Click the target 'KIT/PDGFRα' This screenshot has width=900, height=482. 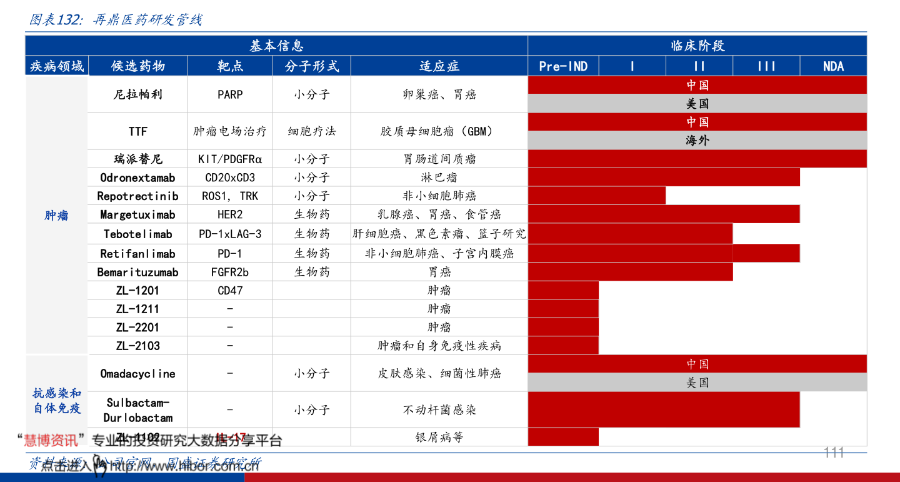[x=230, y=159]
